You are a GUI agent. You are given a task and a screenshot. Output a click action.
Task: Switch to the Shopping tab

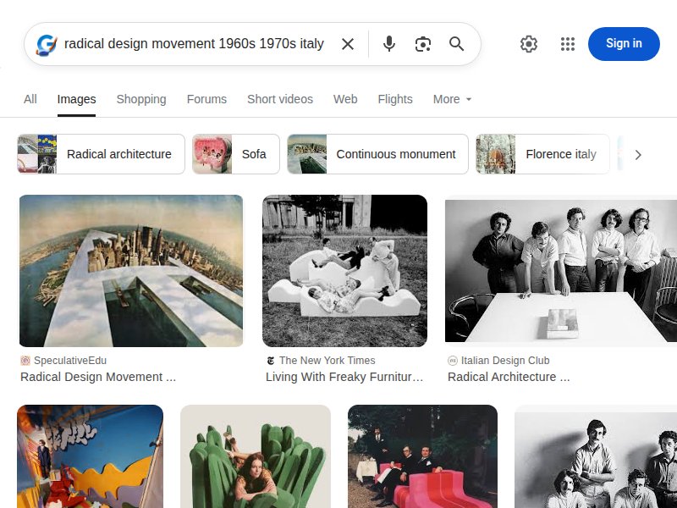140,99
